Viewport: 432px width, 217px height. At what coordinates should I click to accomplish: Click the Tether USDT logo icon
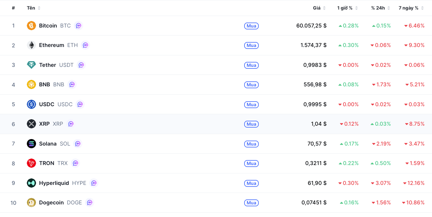pos(31,65)
